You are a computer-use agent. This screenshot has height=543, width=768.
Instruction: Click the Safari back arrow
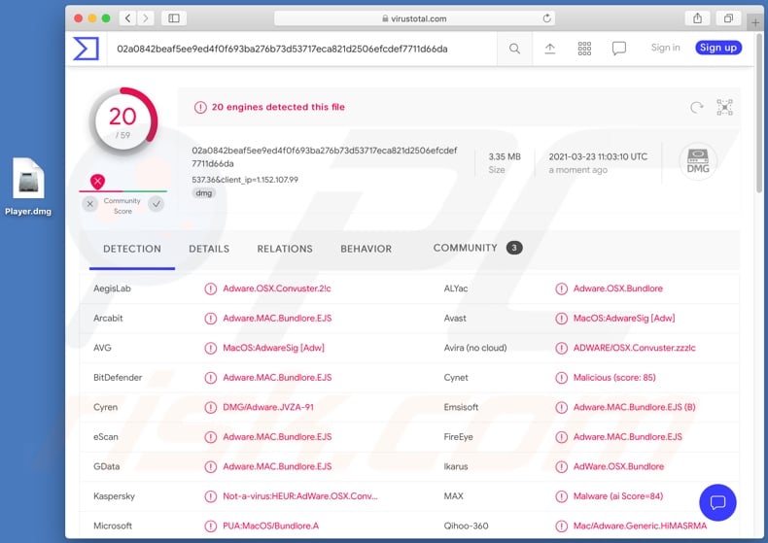(127, 18)
